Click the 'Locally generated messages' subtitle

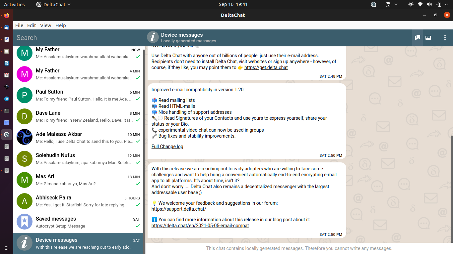click(188, 41)
